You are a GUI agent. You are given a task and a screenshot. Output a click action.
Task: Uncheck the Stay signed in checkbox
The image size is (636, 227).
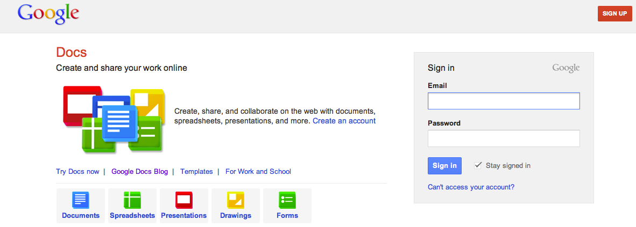(478, 165)
